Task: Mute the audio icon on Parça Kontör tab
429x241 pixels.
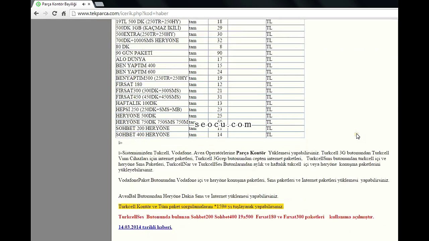Action: 83,4
